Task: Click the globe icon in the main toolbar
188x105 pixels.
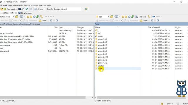Action: pyautogui.click(x=86, y=9)
